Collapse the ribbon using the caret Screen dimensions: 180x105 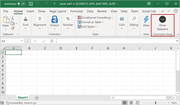tap(178, 34)
